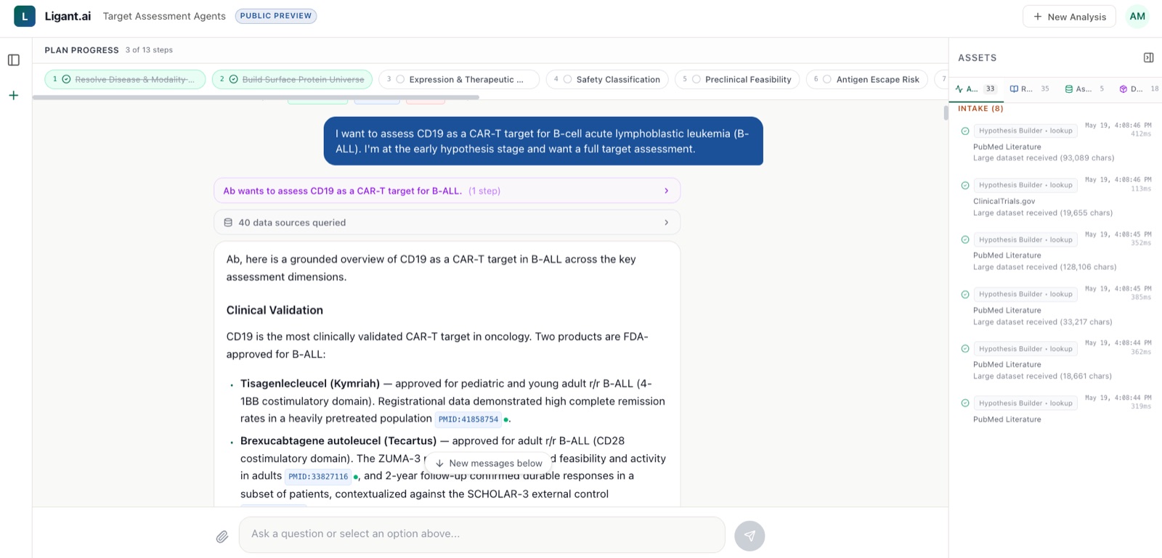Open citation PMID:41858754
Viewport: 1162px width, 558px height.
coord(468,419)
